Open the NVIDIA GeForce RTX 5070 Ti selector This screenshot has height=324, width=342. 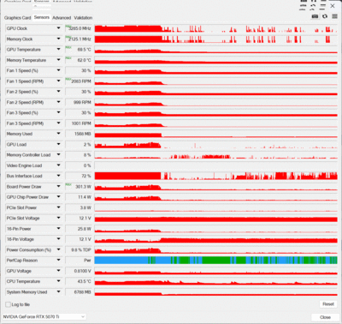pos(44,316)
